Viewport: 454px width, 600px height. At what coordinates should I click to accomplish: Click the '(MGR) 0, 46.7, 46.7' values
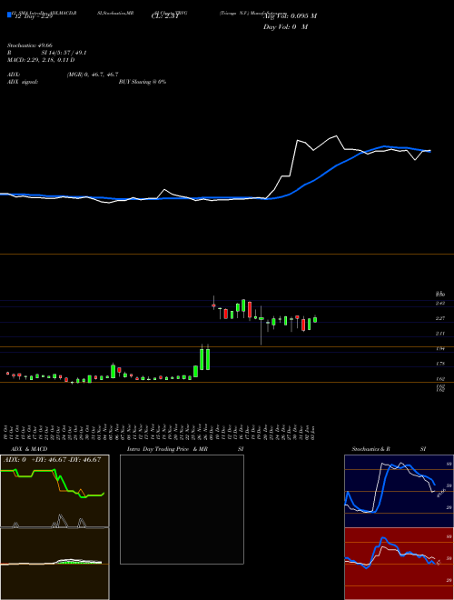[92, 75]
